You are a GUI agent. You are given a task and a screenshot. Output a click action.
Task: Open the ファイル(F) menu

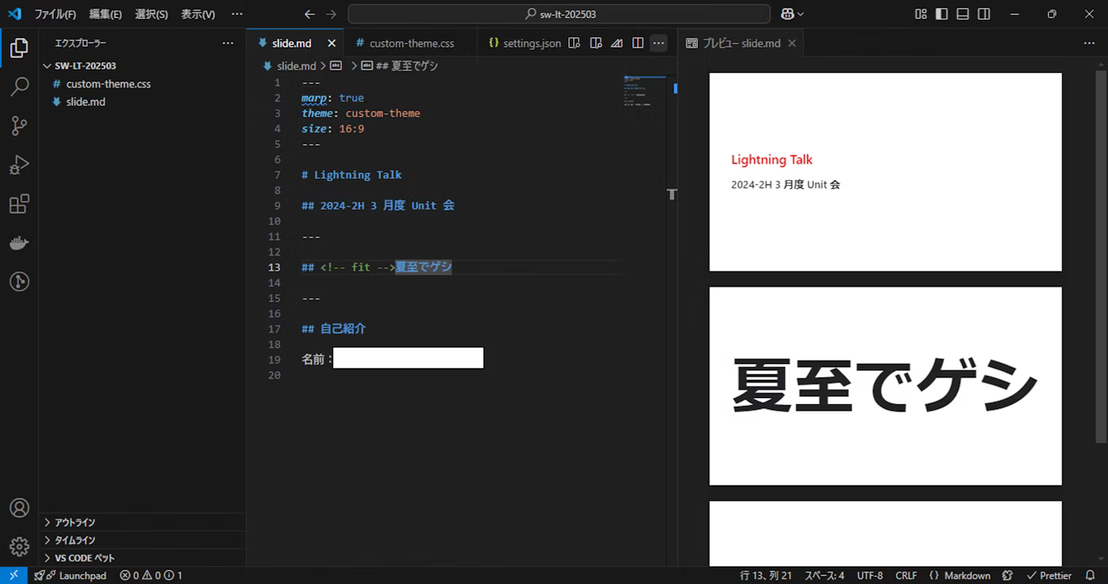(55, 14)
